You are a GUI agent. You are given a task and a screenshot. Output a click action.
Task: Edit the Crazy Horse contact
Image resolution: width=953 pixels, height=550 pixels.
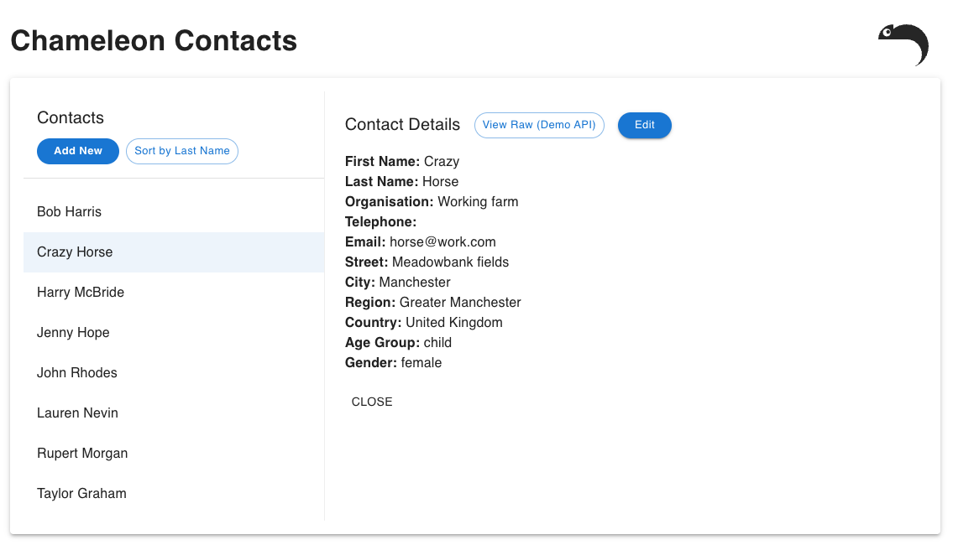pos(644,125)
